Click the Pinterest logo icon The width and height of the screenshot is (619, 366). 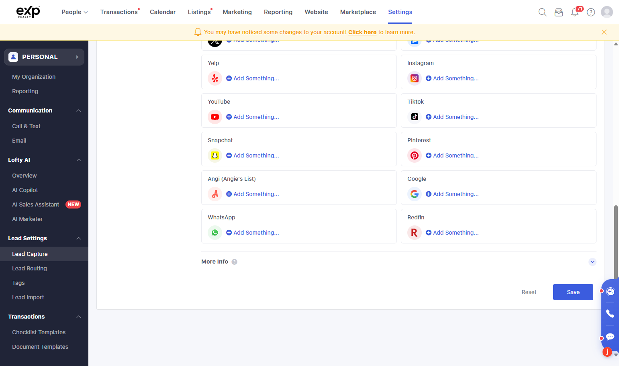click(x=415, y=155)
